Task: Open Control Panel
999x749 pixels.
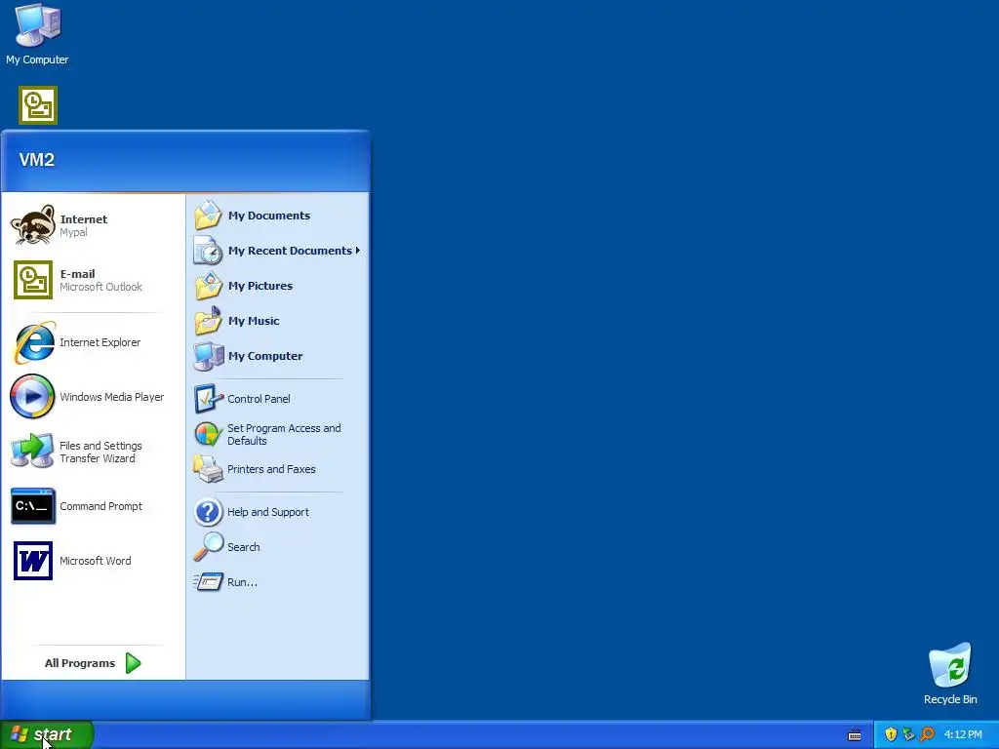Action: (277, 399)
